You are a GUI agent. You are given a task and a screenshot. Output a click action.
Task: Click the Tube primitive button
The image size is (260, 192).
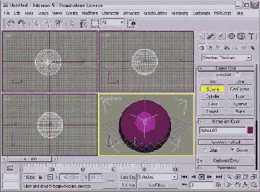[240, 97]
